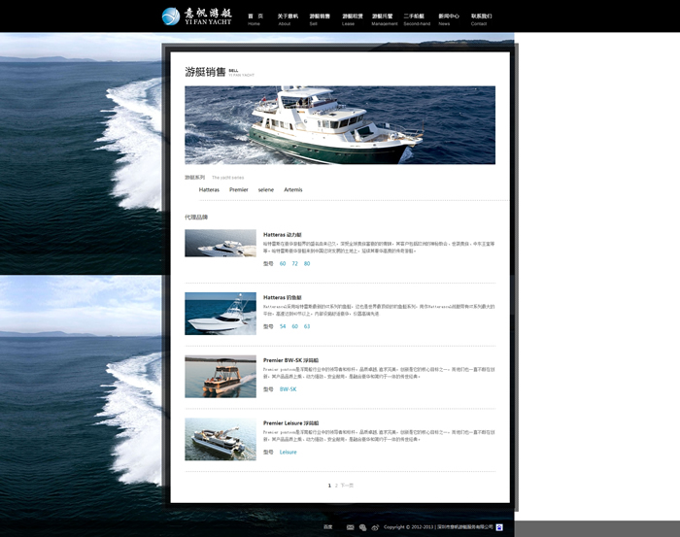
Task: Click the large green-hulled yacht banner image
Action: (x=340, y=125)
